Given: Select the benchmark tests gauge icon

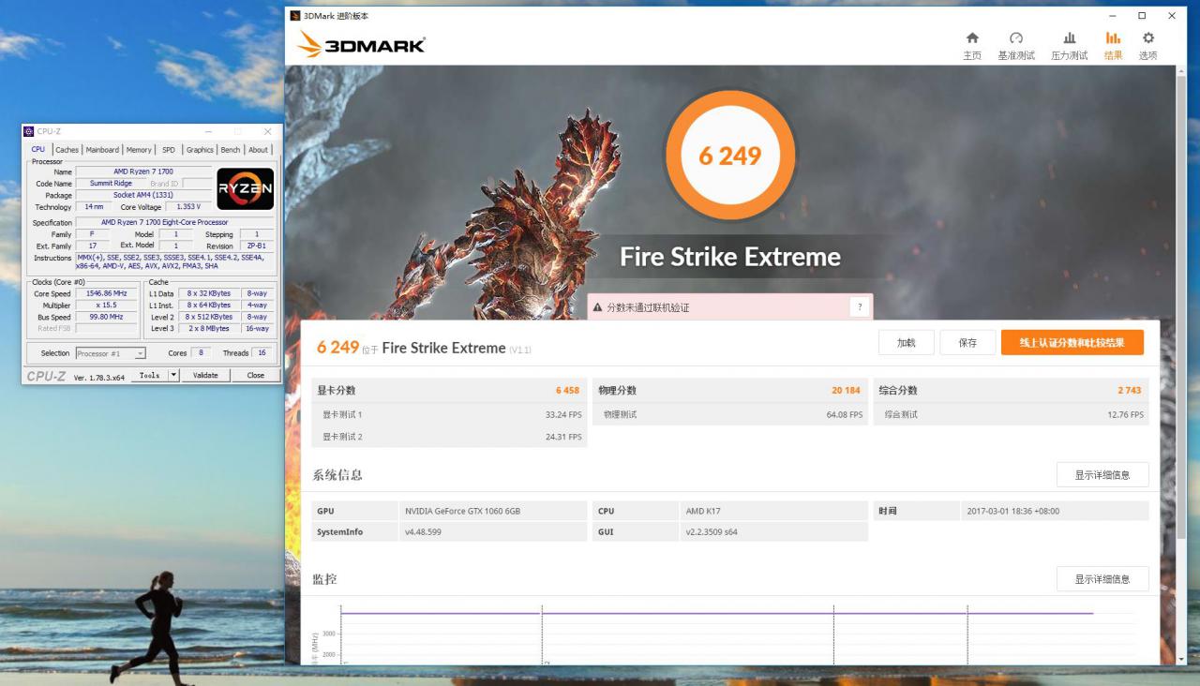Looking at the screenshot, I should [x=1016, y=38].
